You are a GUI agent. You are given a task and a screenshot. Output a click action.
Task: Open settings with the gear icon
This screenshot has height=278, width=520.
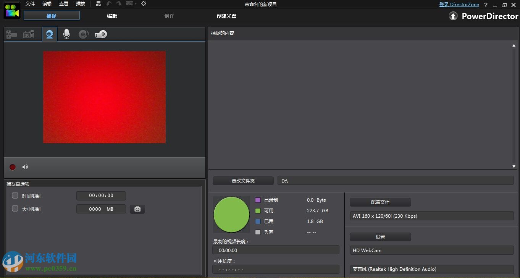[x=144, y=3]
